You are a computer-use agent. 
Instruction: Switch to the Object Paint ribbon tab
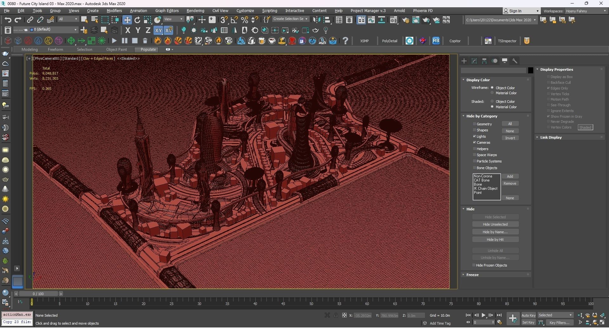click(x=116, y=49)
